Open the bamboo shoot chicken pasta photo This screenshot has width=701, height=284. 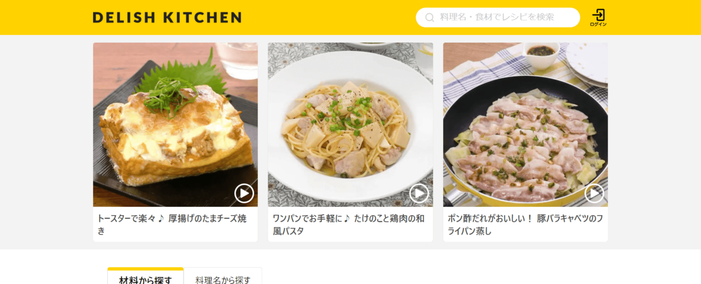click(350, 125)
